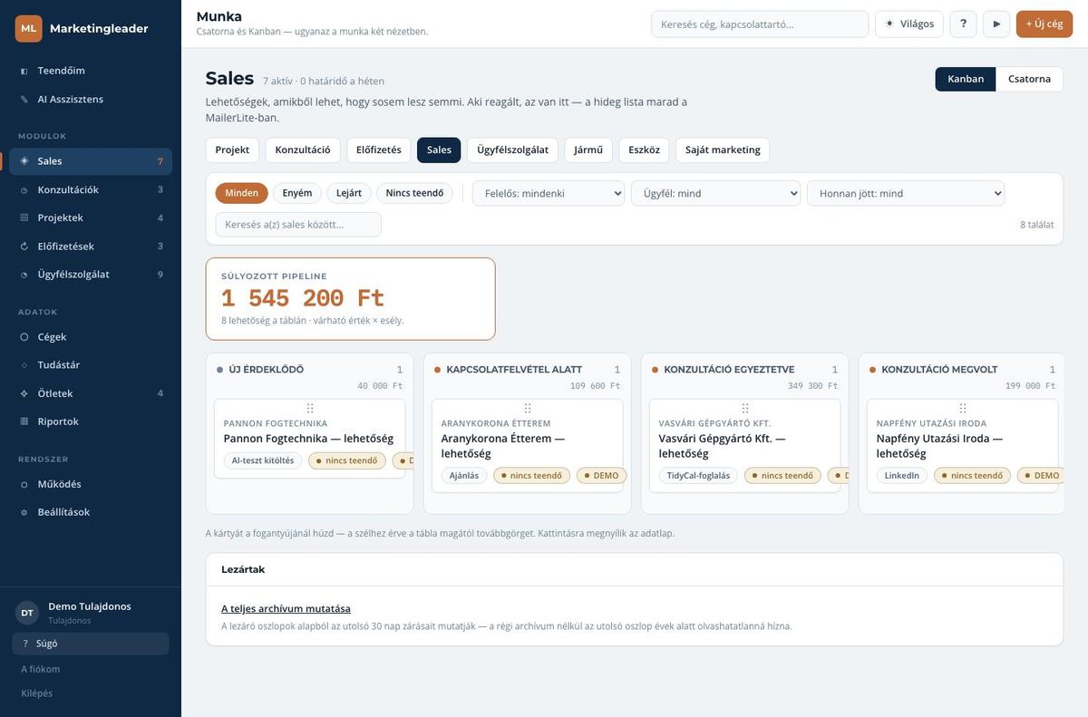Click the Beállítások sidebar icon
The image size is (1088, 717).
[24, 512]
